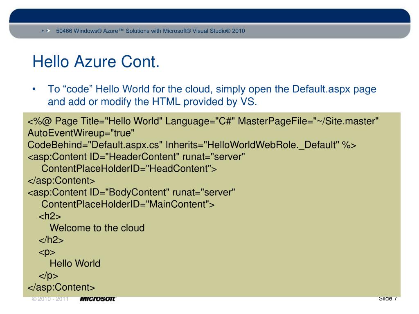419x314 pixels.
Task: Select "ContentPlaceHolderID="MainContent">" line
Action: 128,204
